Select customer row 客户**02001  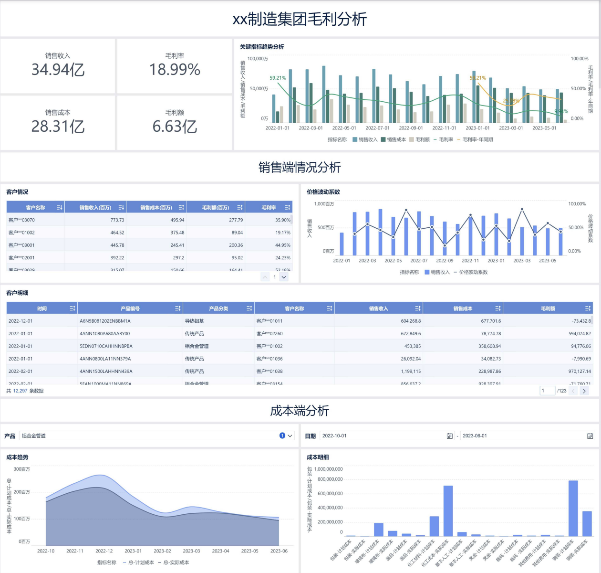pyautogui.click(x=148, y=257)
